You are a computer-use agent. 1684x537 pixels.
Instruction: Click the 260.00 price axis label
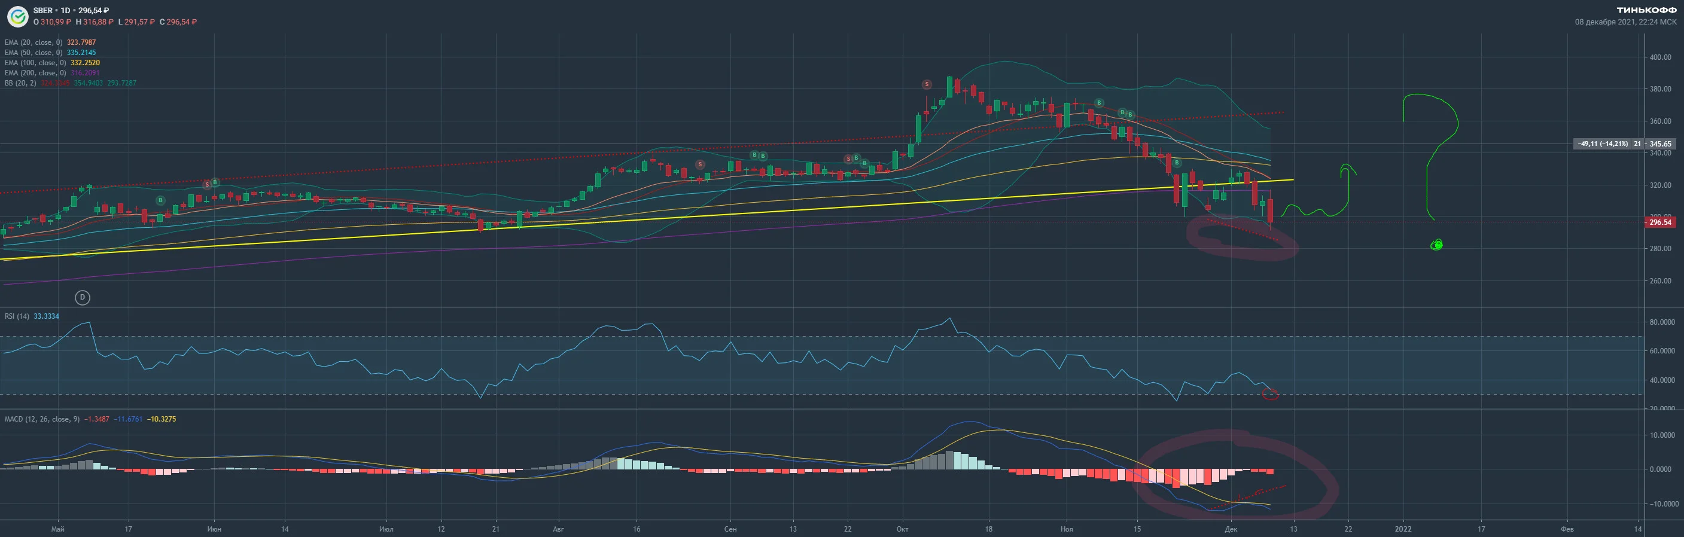point(1661,281)
